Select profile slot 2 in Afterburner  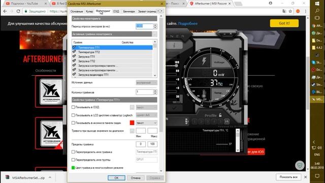tap(201, 121)
